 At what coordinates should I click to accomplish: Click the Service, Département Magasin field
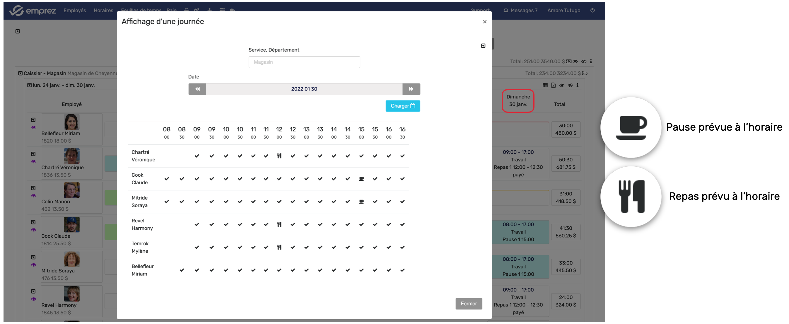[x=304, y=62]
